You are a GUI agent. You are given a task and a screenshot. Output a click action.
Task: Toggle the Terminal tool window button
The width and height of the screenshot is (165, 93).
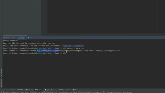pyautogui.click(x=39, y=90)
